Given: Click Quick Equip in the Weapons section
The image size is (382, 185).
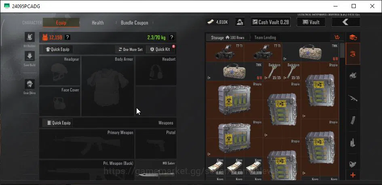Looking at the screenshot, I should [59, 123].
